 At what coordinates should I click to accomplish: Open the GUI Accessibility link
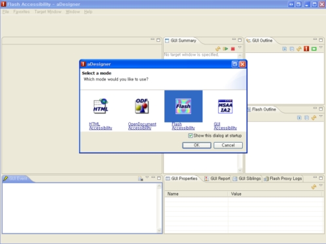pyautogui.click(x=225, y=126)
